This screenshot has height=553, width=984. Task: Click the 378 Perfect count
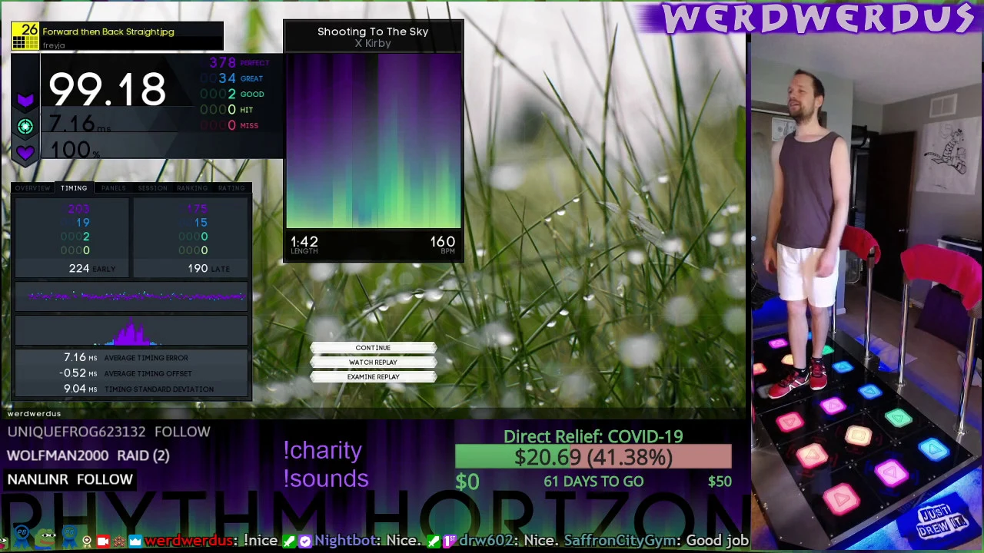click(x=222, y=63)
